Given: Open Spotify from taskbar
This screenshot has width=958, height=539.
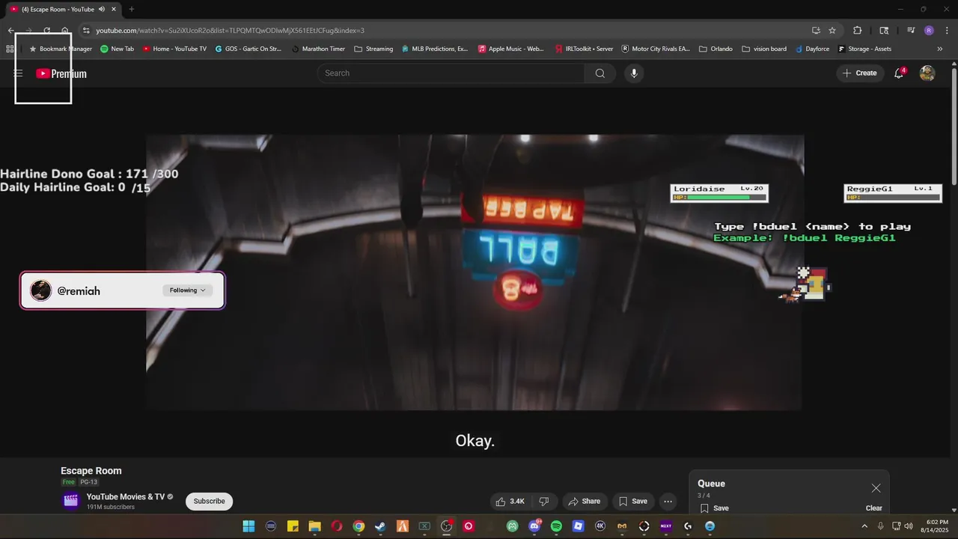Looking at the screenshot, I should click(556, 526).
